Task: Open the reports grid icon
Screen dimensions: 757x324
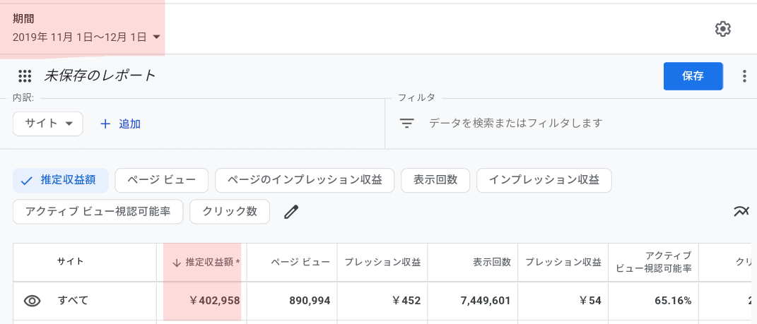Action: tap(25, 76)
